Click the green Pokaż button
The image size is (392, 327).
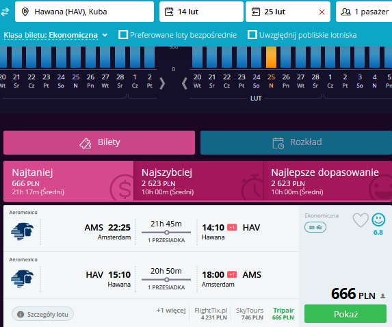pyautogui.click(x=345, y=314)
